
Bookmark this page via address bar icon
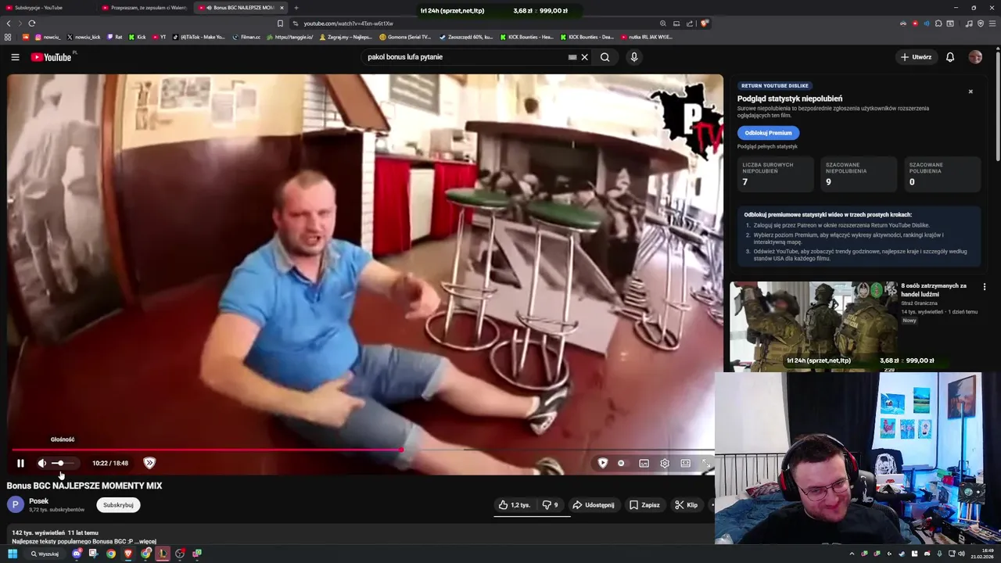280,23
